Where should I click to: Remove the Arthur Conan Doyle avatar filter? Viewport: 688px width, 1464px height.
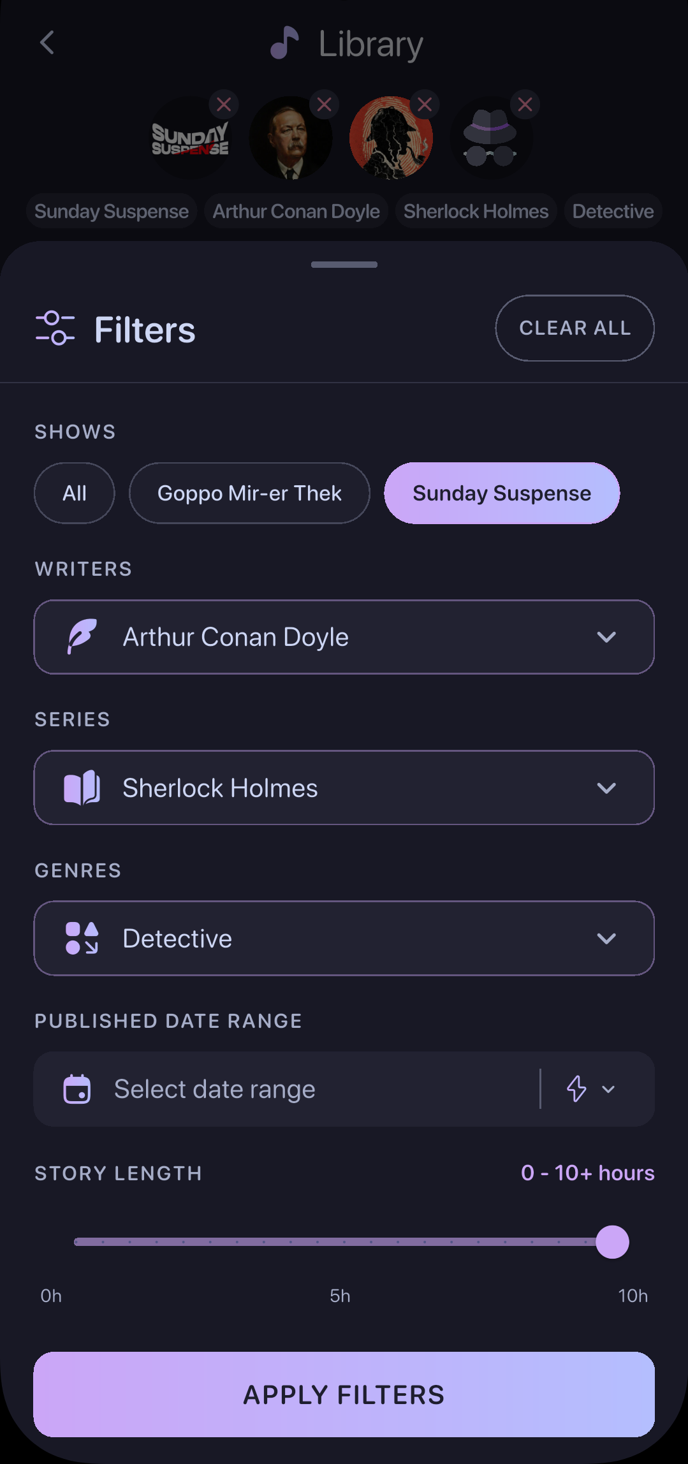(x=324, y=105)
